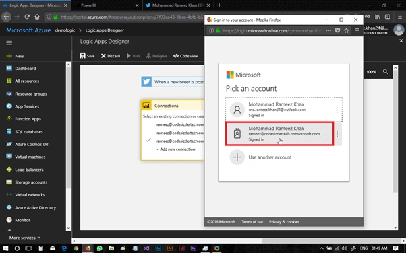Screen dimensions: 406x253
Task: Open Visual Studio from the taskbar
Action: coord(146,248)
